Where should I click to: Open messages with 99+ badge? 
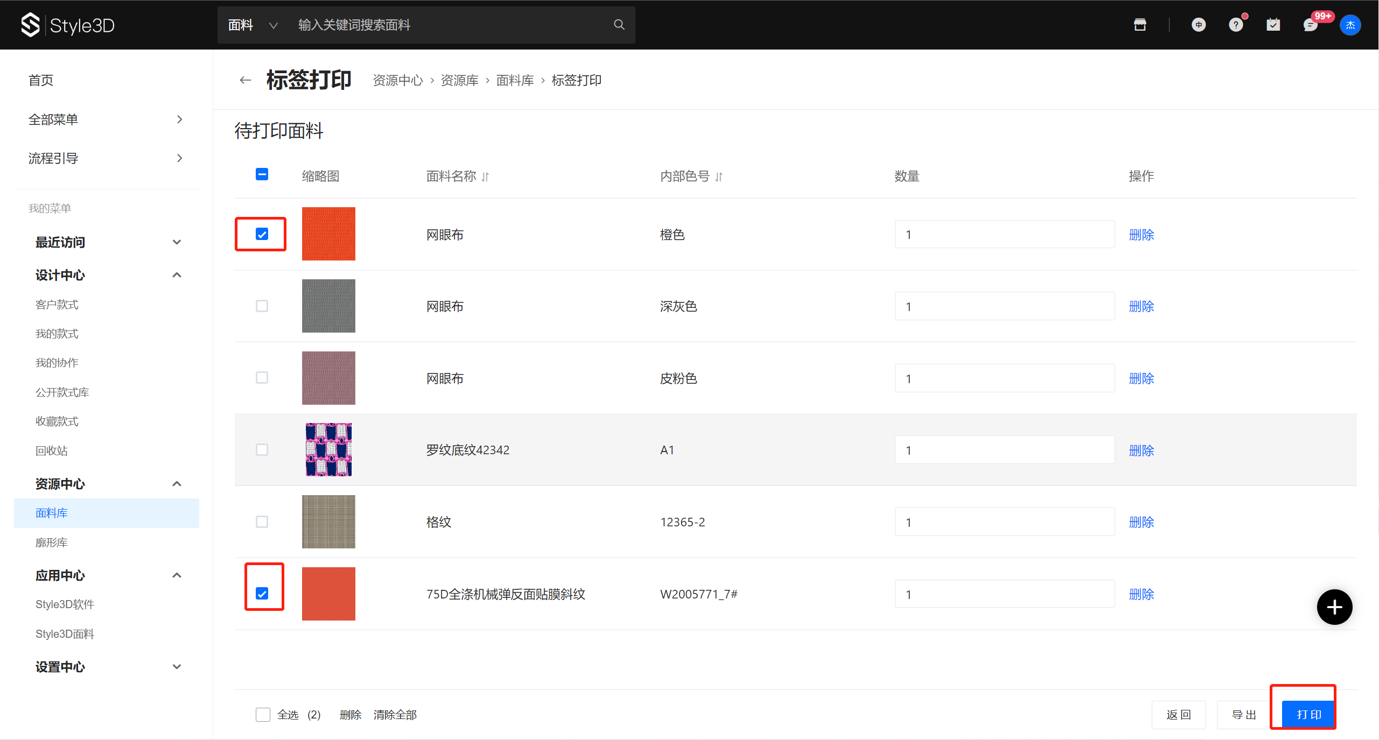[x=1311, y=25]
